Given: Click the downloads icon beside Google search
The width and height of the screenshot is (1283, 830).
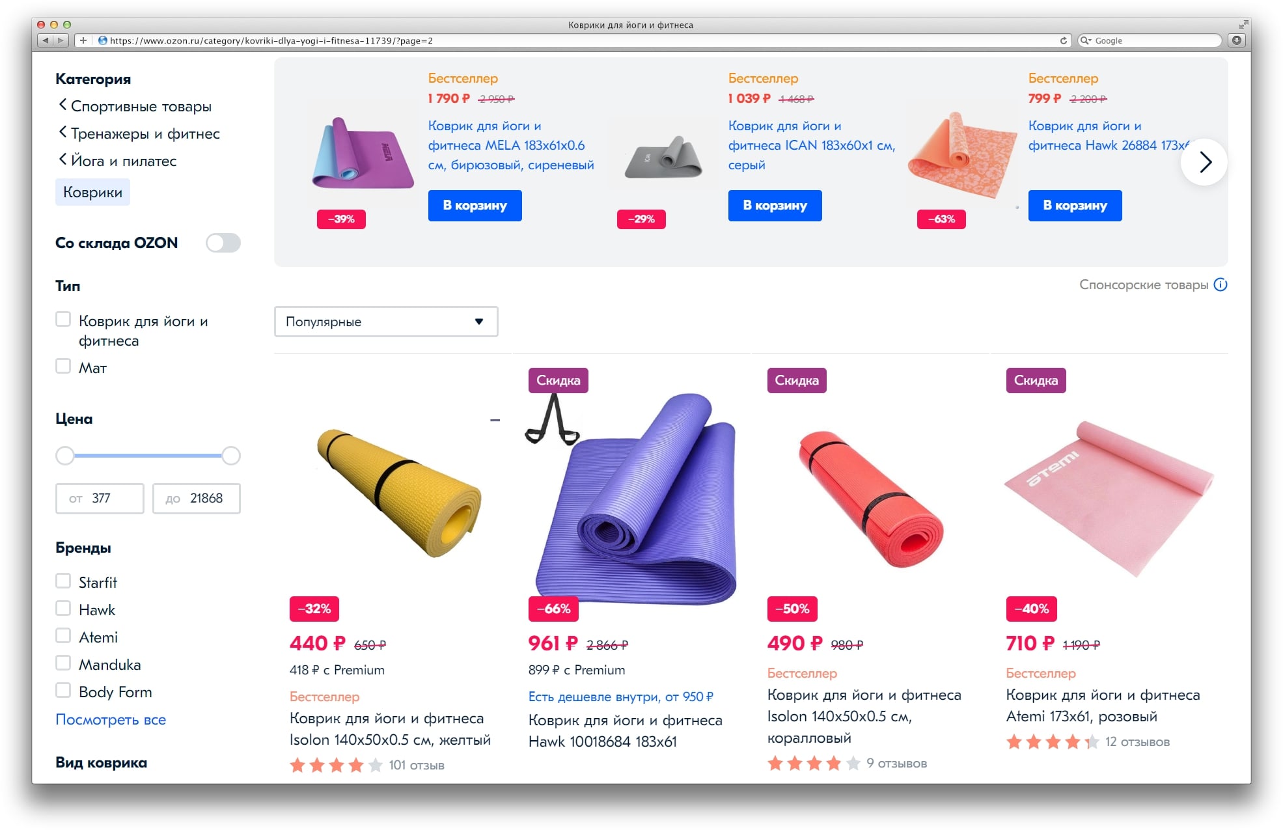Looking at the screenshot, I should pyautogui.click(x=1237, y=40).
